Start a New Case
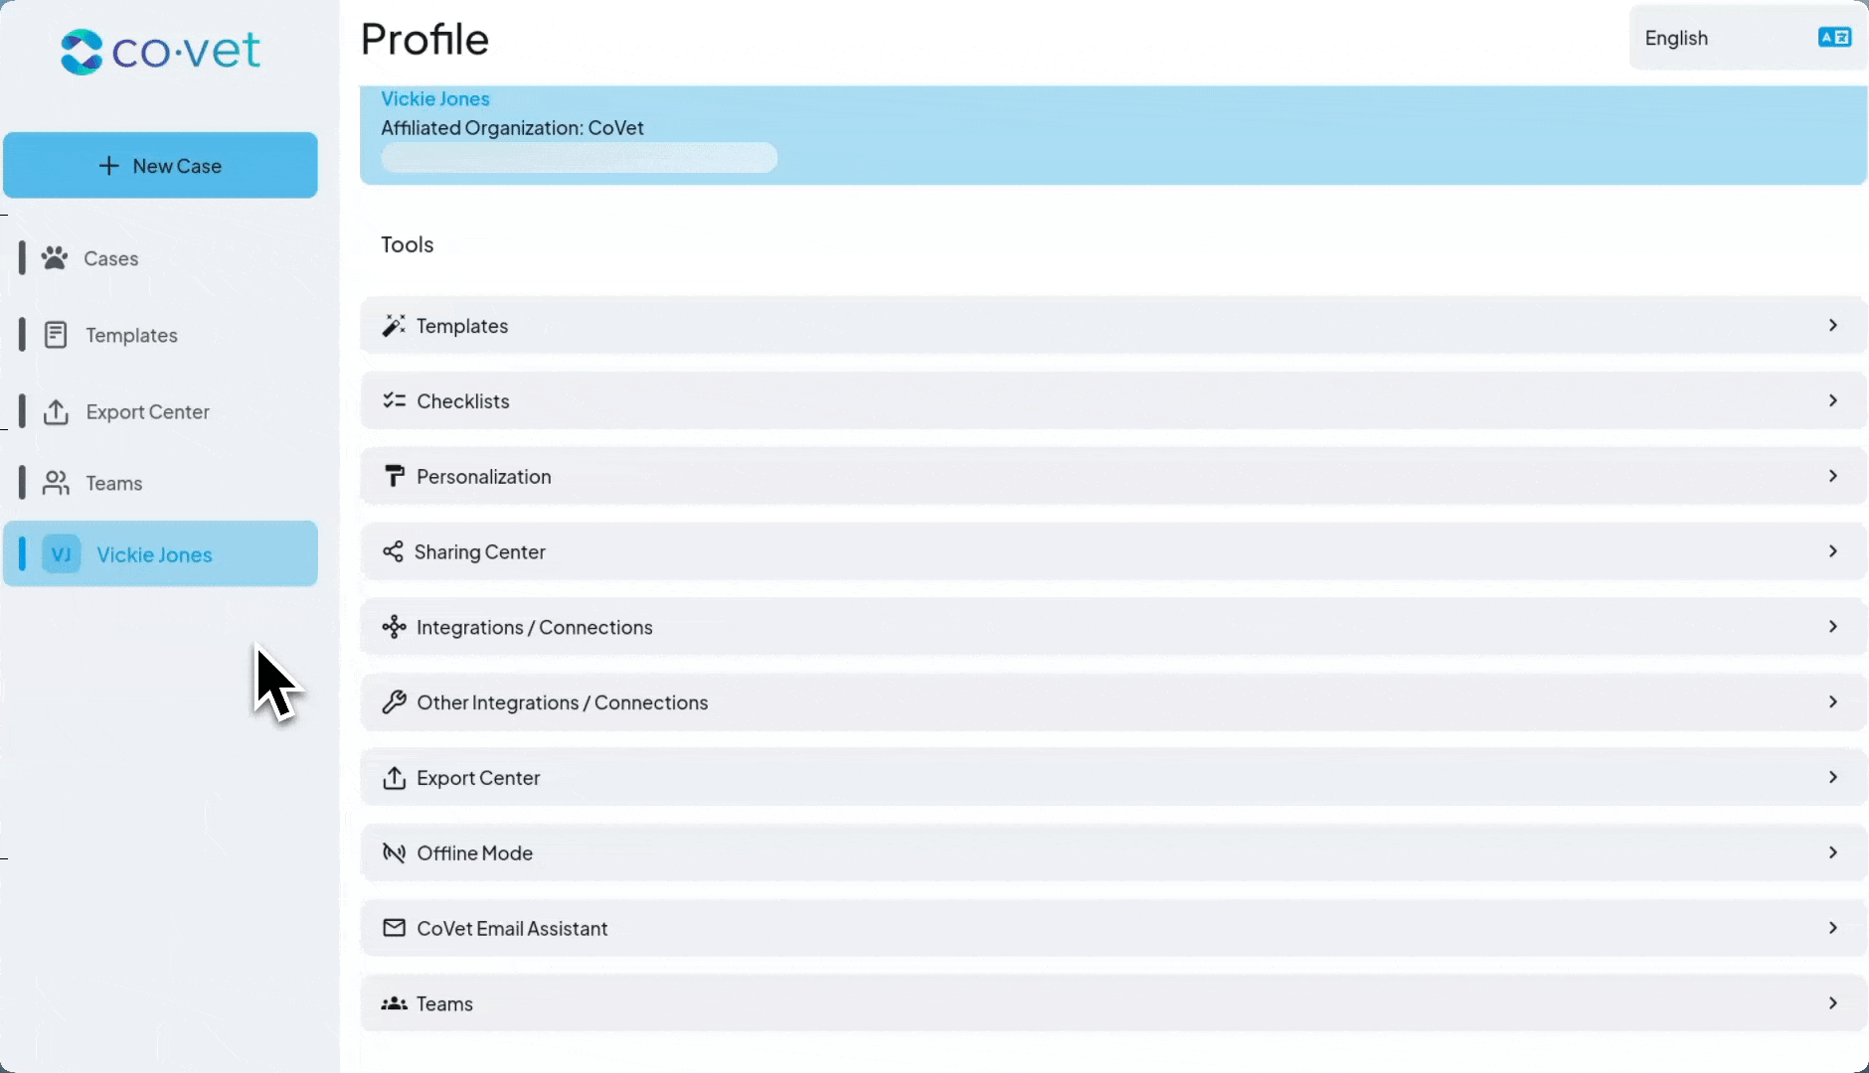Screen dimensions: 1869x1073 point(160,166)
